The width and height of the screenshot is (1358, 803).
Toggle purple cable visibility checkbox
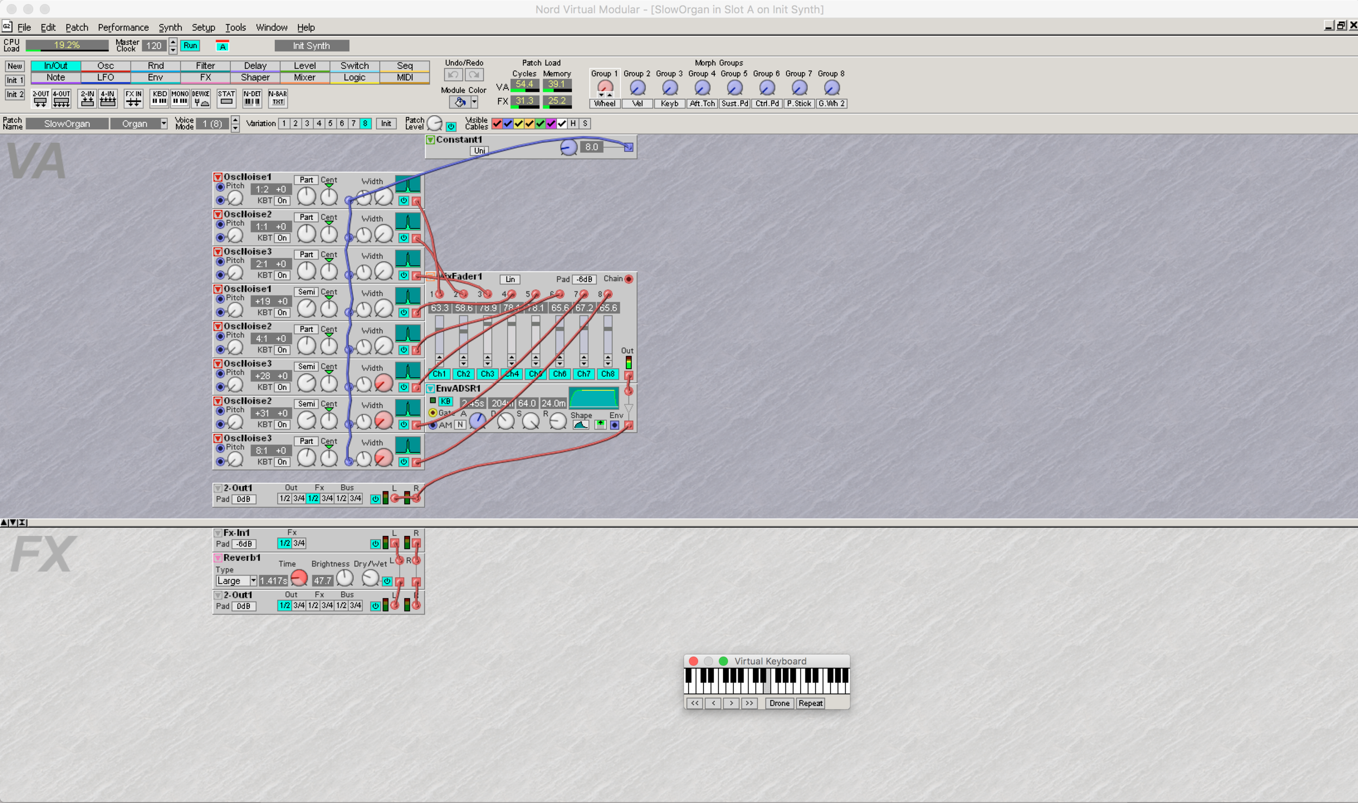(551, 124)
